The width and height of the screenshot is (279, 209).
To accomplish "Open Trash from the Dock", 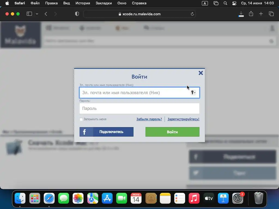I will click(x=259, y=198).
